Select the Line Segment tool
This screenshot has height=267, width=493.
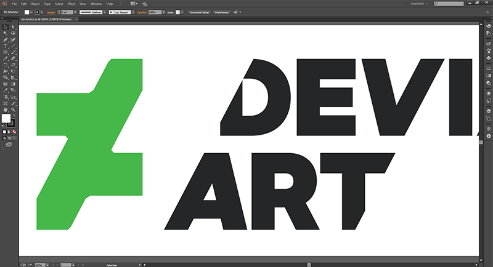click(x=13, y=46)
